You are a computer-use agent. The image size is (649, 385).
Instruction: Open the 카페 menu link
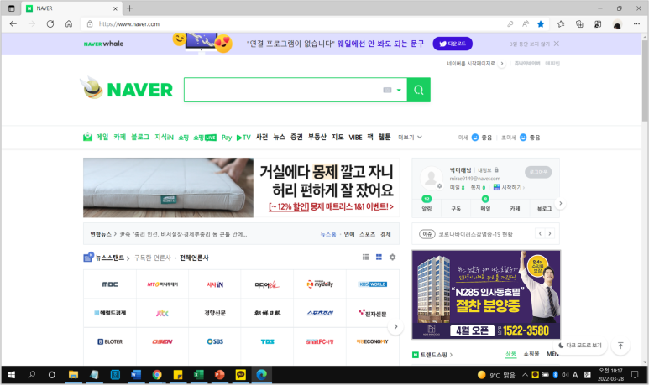click(119, 137)
